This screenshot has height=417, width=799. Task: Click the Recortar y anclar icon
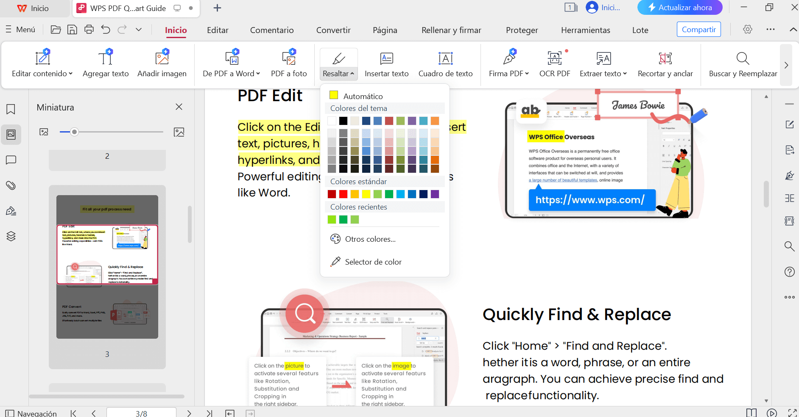point(665,58)
